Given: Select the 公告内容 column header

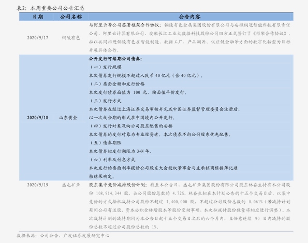Looking at the screenshot, I should coord(189,17).
